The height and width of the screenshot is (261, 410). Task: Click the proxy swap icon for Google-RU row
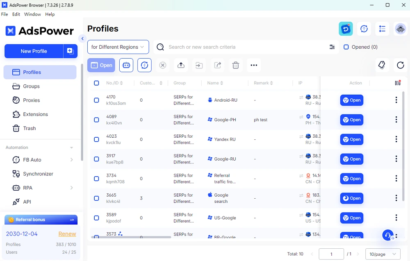click(301, 156)
